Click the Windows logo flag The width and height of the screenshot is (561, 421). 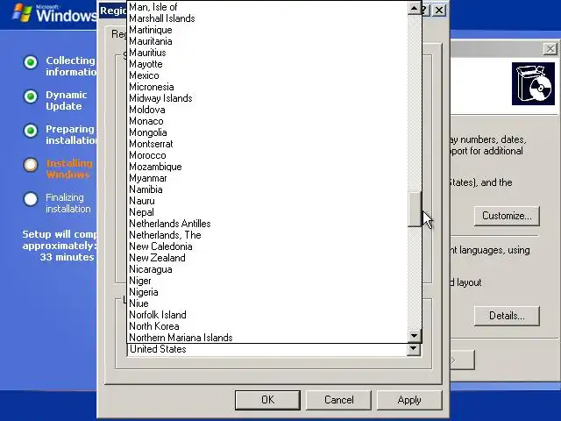tap(21, 13)
